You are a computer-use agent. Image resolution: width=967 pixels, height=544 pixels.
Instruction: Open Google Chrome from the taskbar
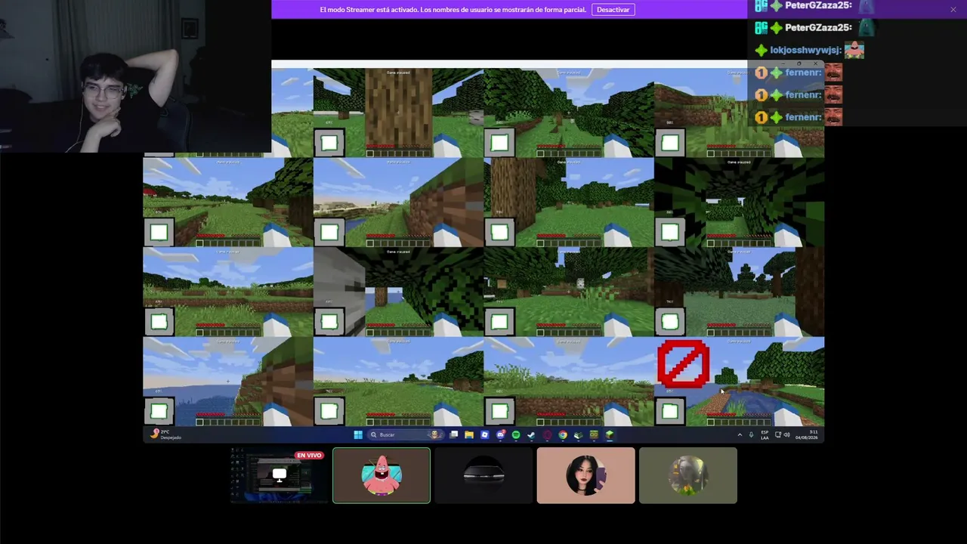pyautogui.click(x=563, y=434)
